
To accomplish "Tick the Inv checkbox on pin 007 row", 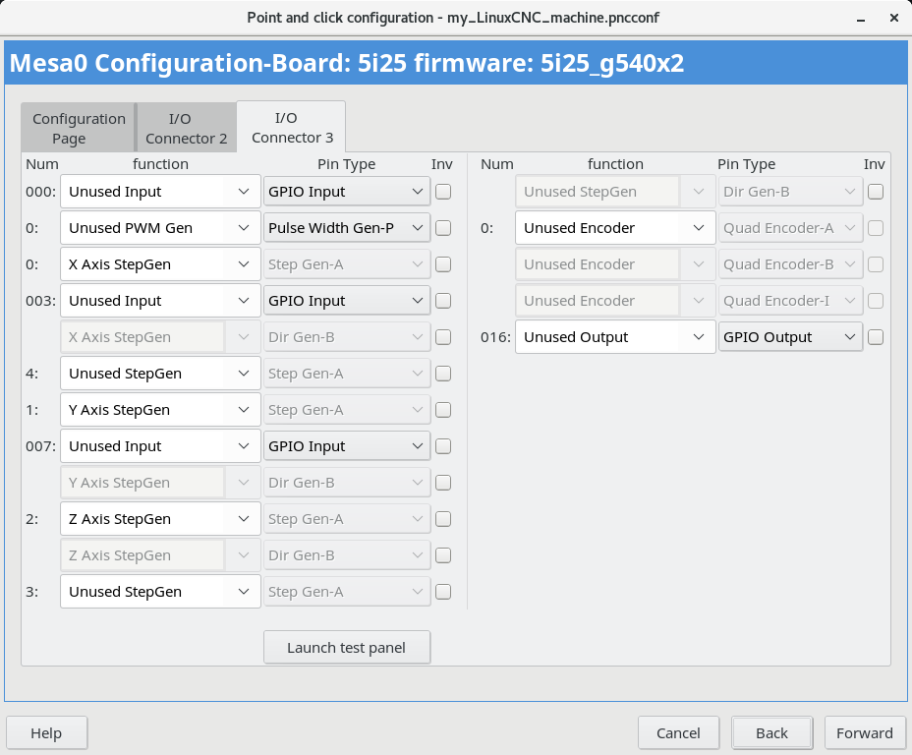I will [443, 446].
